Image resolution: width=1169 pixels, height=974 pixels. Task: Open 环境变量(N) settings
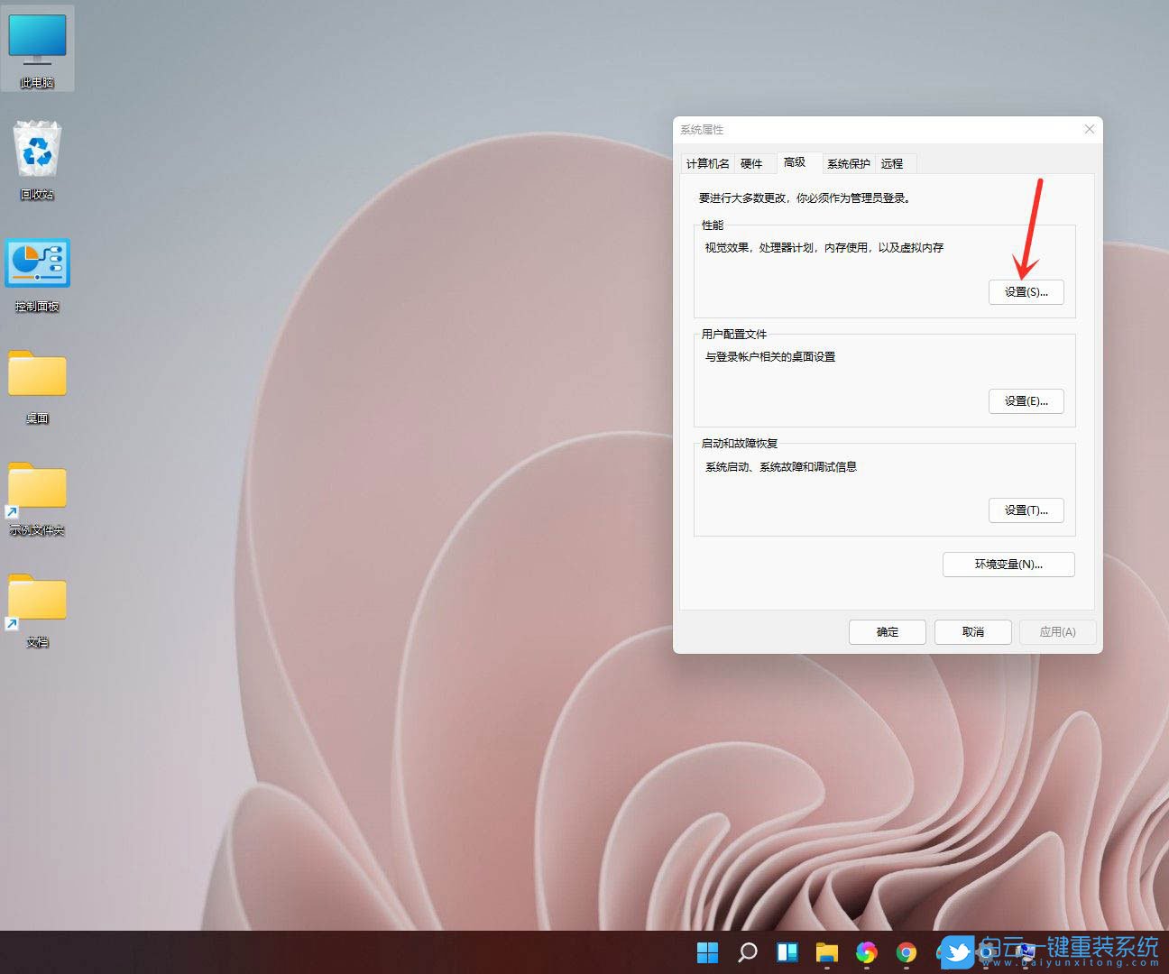pos(1008,564)
